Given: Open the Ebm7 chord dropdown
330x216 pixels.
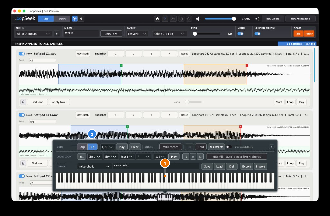Looking at the screenshot, I should 111,157.
